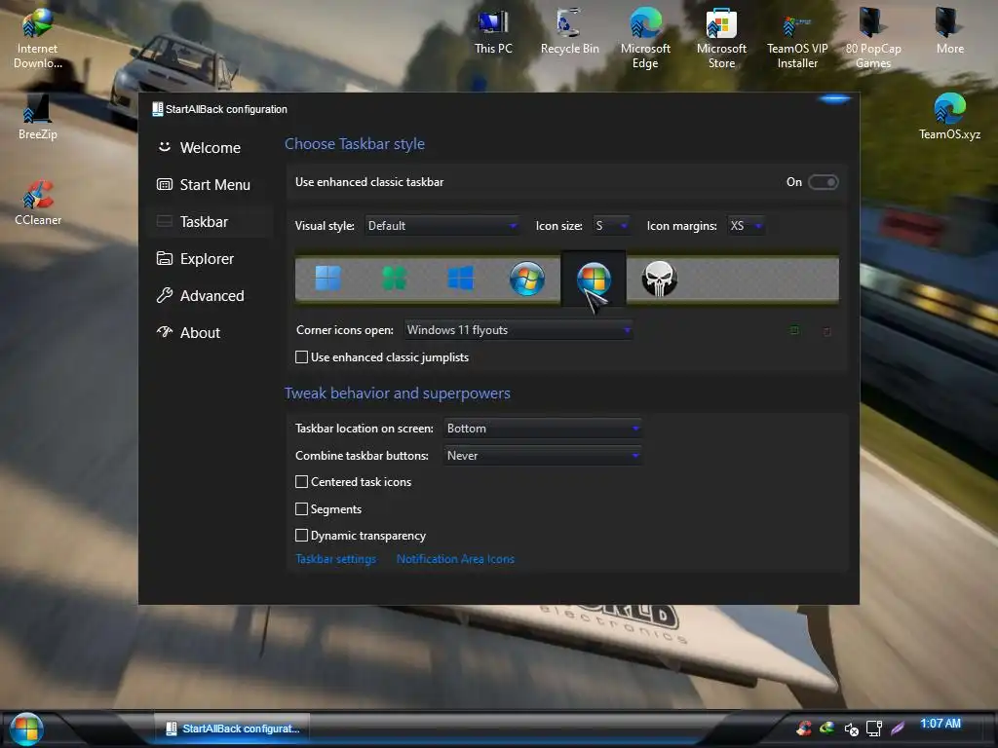Open the BreeZip desktop shortcut
998x748 pixels.
click(38, 117)
